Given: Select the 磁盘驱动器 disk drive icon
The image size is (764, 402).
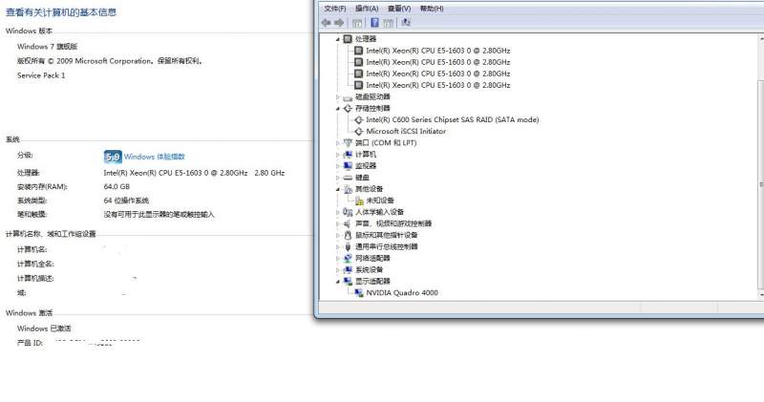Looking at the screenshot, I should pos(348,97).
